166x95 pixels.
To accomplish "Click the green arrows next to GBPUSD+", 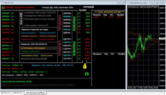I will click(79, 13).
